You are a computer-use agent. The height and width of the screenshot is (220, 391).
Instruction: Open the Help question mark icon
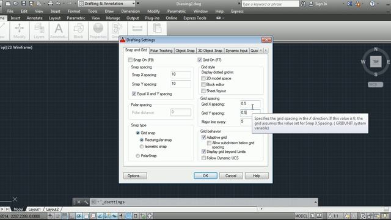[x=372, y=4]
